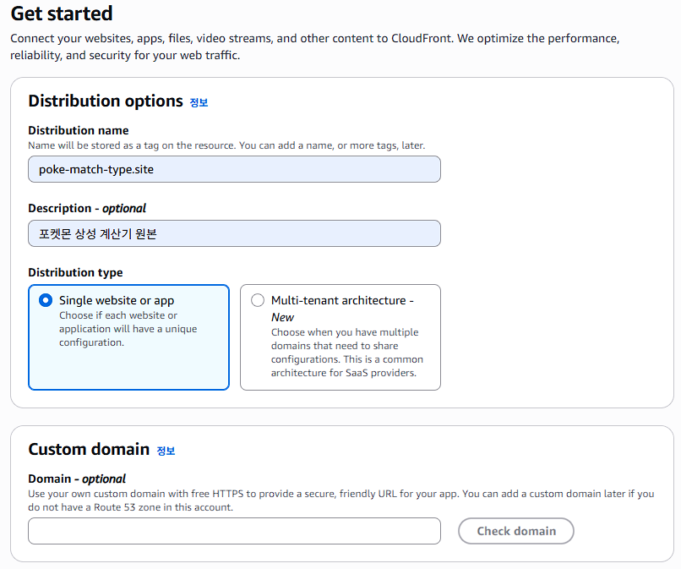Screen dimensions: 681x569
Task: Click the Single website card's unique configuration description
Action: click(x=128, y=329)
